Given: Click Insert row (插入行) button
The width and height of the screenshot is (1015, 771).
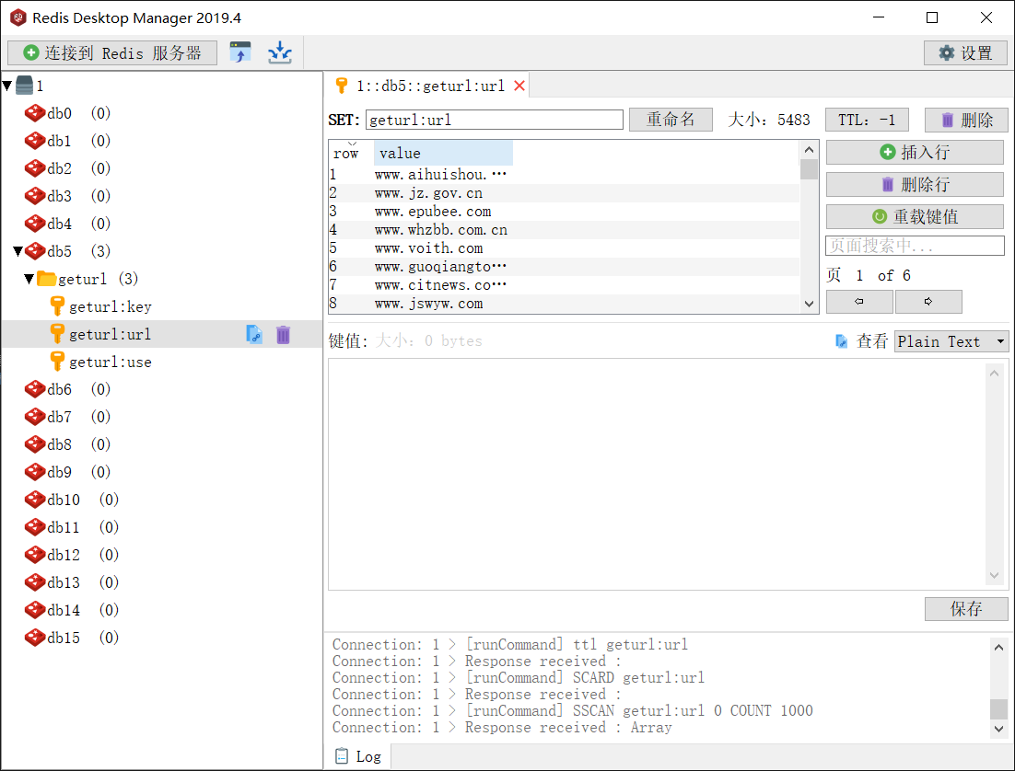Looking at the screenshot, I should pos(915,152).
